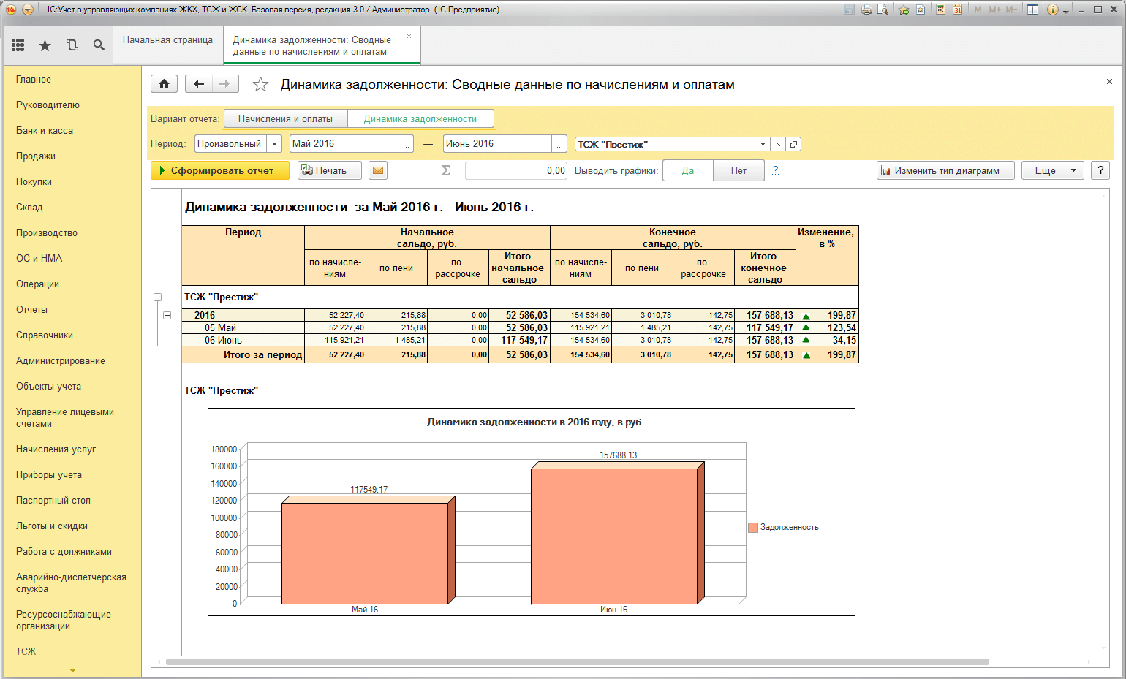The height and width of the screenshot is (679, 1126).
Task: Add report to favorites with star
Action: (x=260, y=85)
